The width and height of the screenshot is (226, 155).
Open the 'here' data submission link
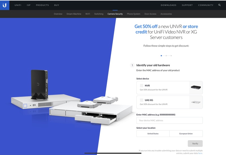[x=200, y=153]
